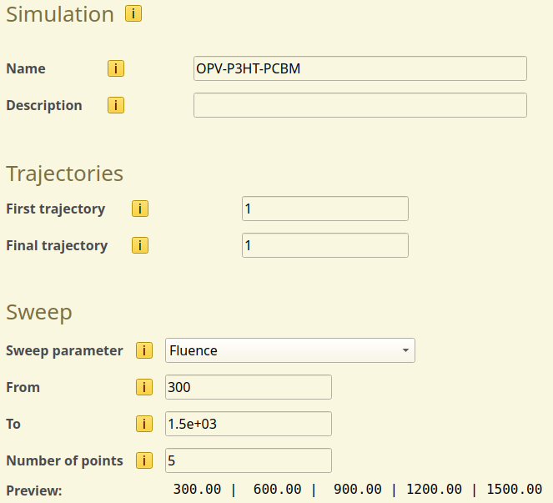Expand the Sweep parameter Fluence dropdown
The width and height of the screenshot is (553, 503).
[x=289, y=350]
